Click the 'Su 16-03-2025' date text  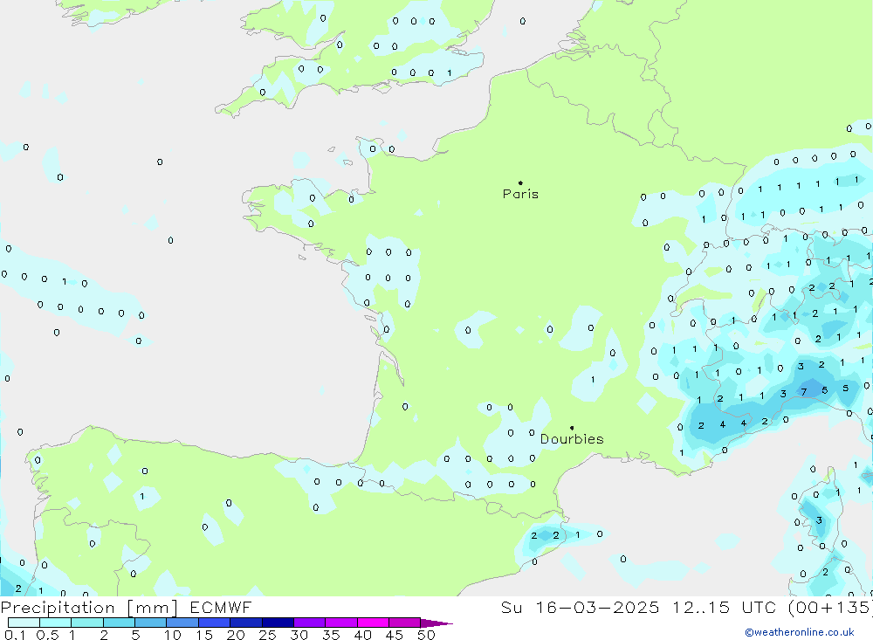coord(580,607)
